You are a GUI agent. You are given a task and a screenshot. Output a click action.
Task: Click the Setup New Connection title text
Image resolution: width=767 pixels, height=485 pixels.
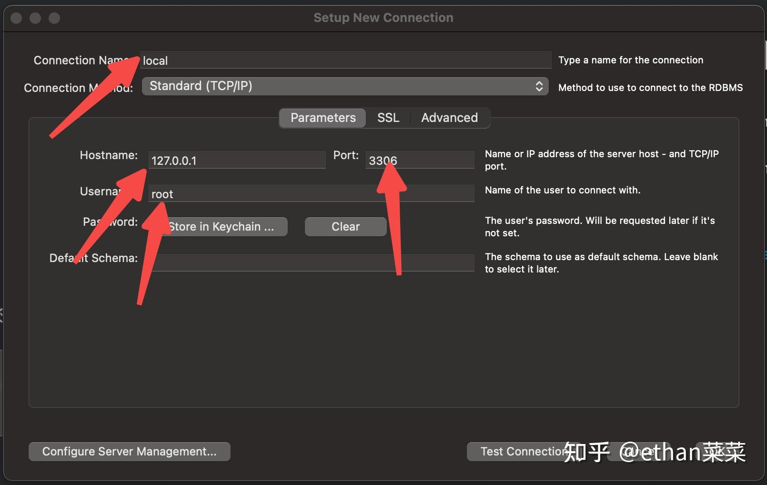[x=383, y=18]
